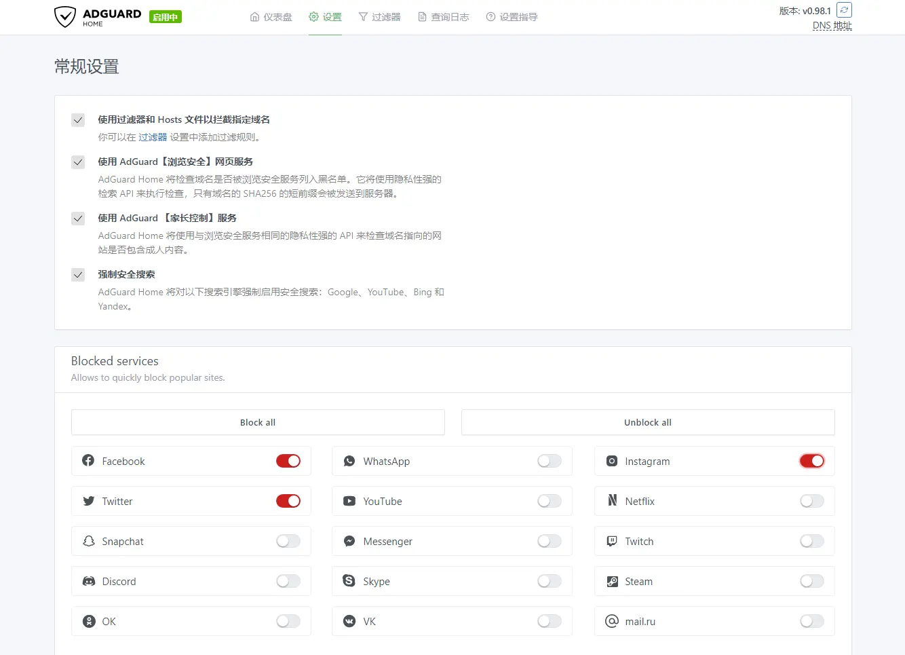Enable the VK block toggle
This screenshot has height=655, width=905.
tap(550, 621)
